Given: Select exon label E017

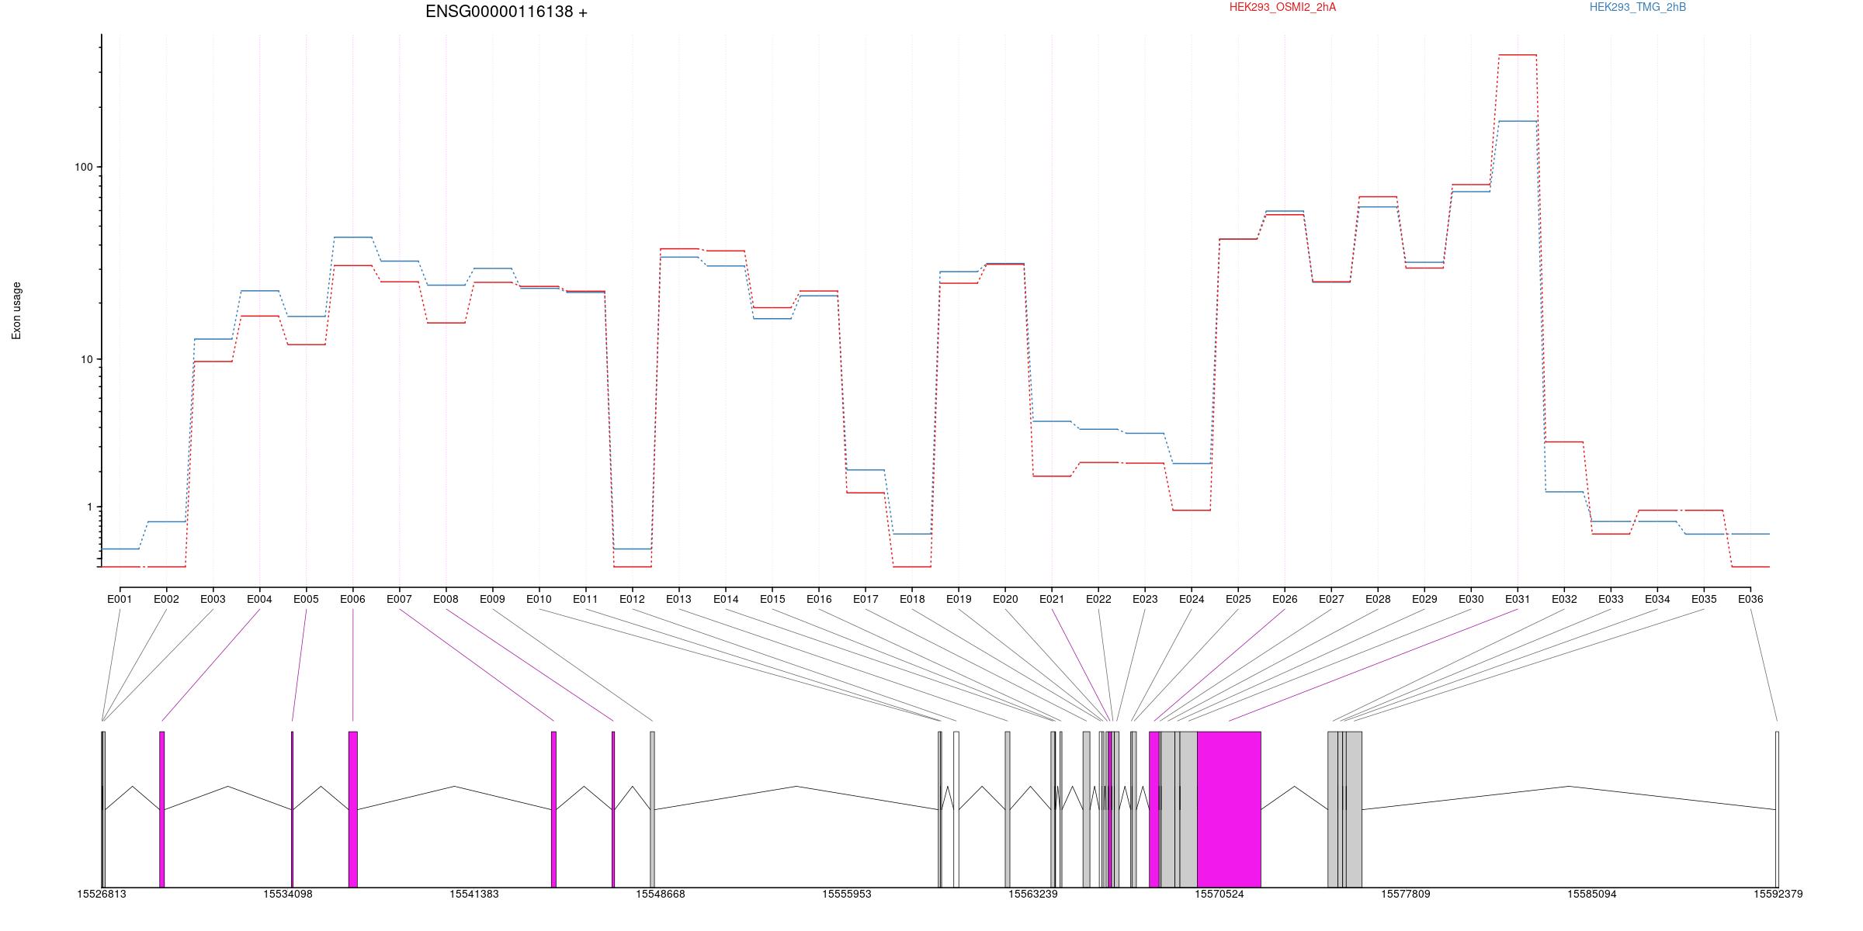Looking at the screenshot, I should tap(866, 599).
